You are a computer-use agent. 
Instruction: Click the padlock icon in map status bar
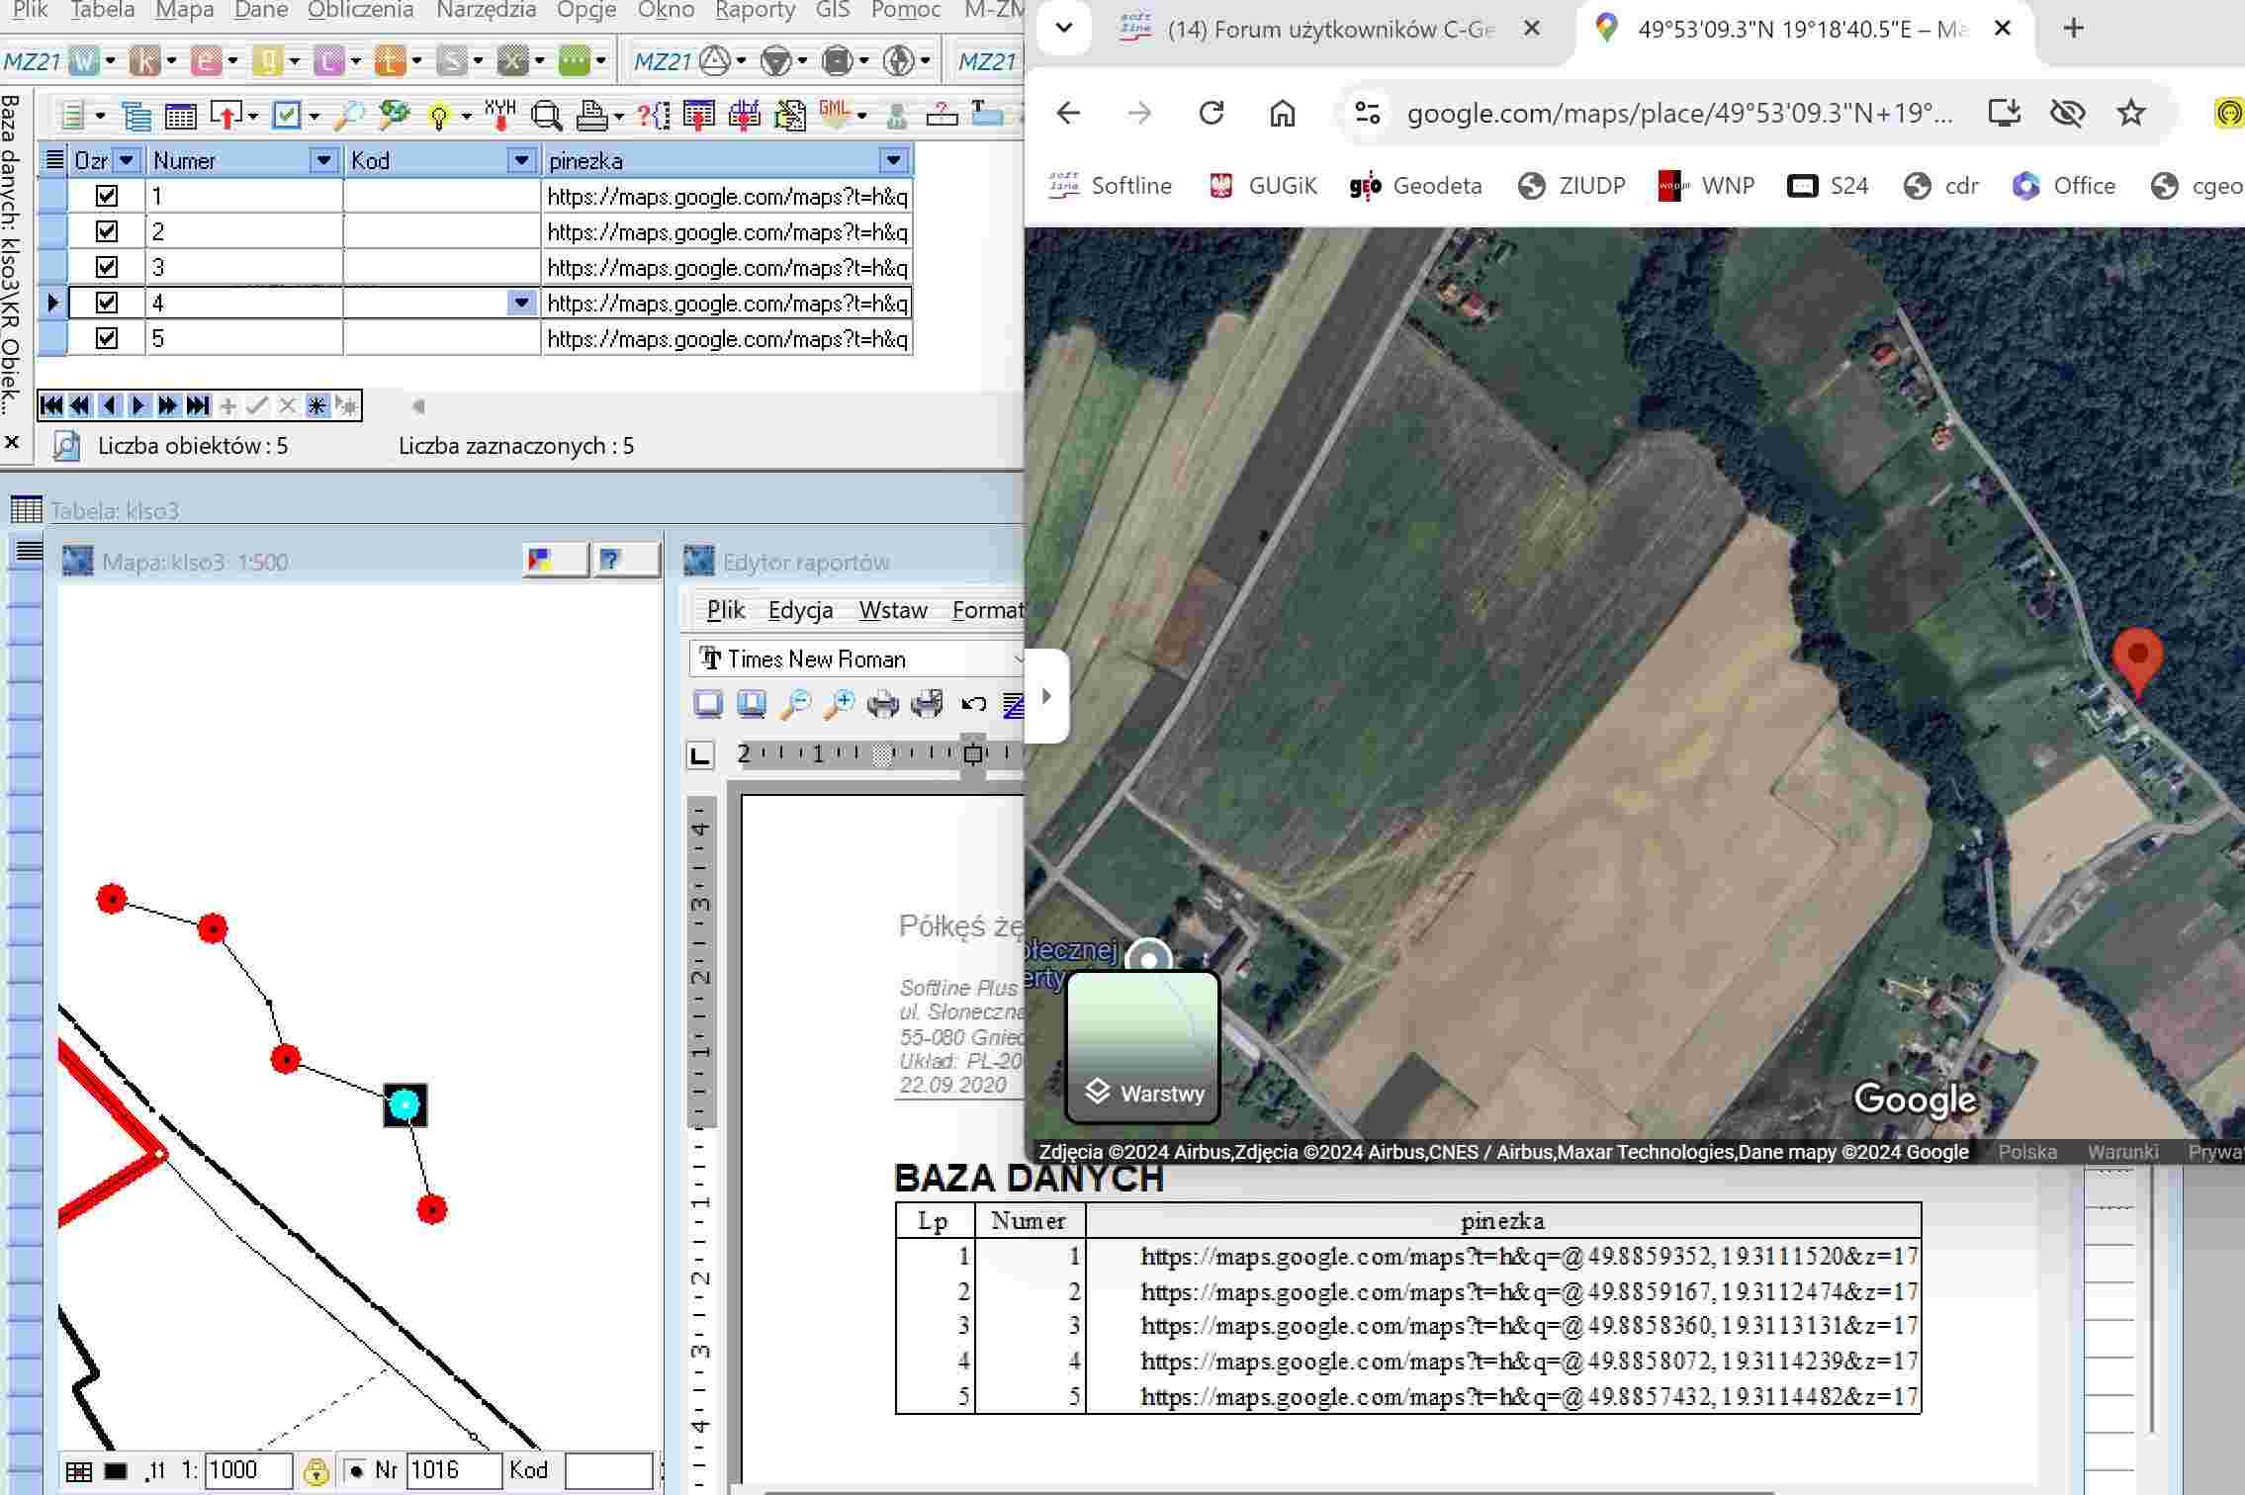(315, 1471)
